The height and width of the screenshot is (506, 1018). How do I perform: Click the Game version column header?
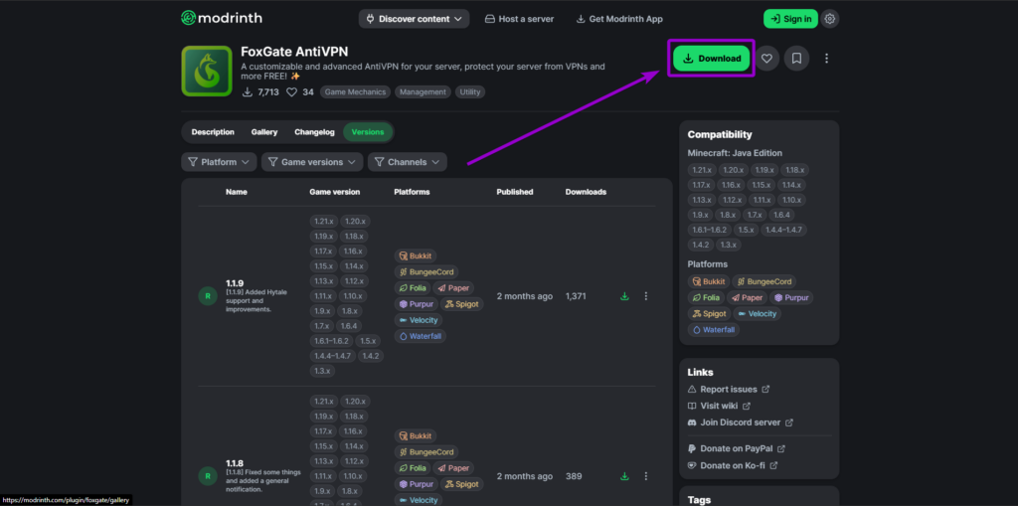coord(334,192)
